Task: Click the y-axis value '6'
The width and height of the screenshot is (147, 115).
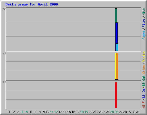Action: coord(4,9)
